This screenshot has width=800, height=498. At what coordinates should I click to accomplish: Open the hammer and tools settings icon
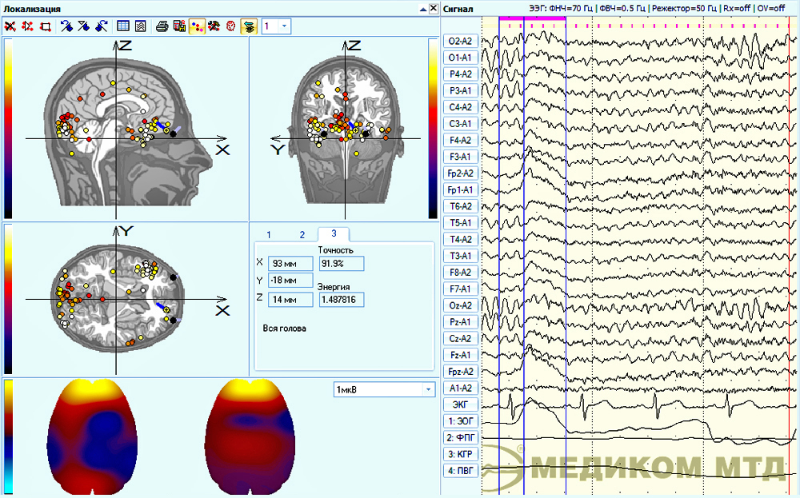pyautogui.click(x=214, y=26)
